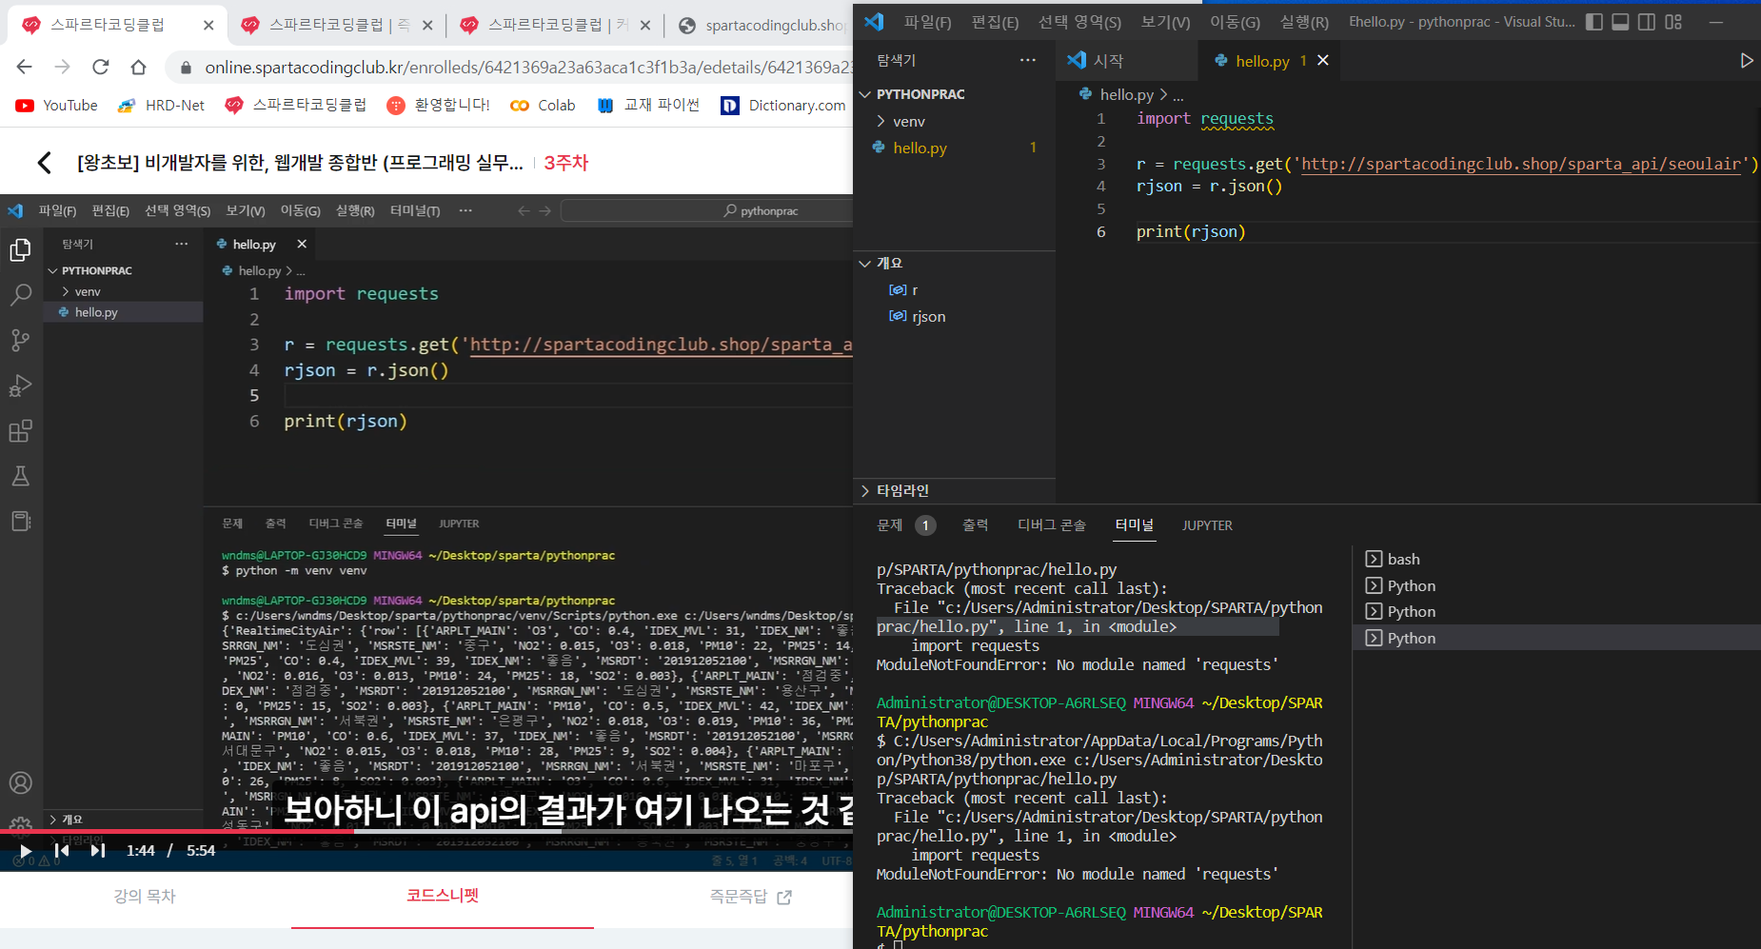Switch to the spartacodingclub.shop browser tab
Viewport: 1761px width, 949px height.
pyautogui.click(x=762, y=26)
